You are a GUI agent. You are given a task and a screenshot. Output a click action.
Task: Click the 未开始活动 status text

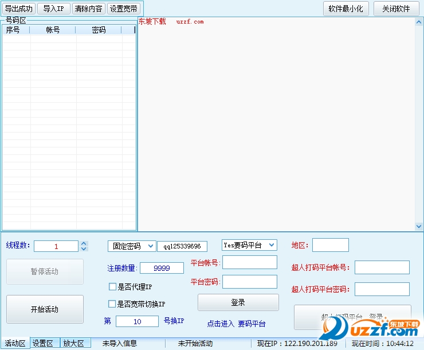195,343
